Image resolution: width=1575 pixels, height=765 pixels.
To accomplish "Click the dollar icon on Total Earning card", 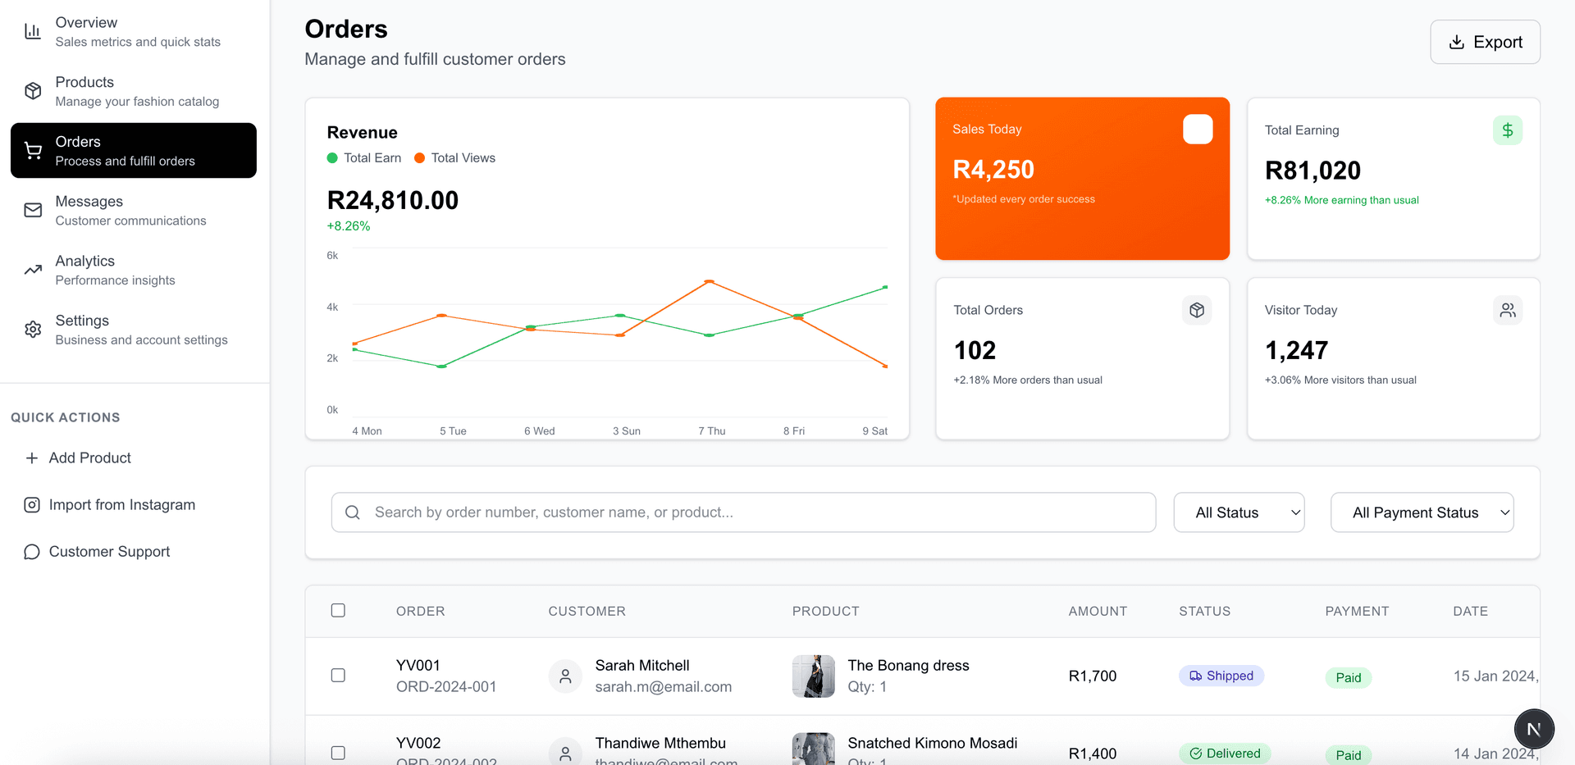I will pos(1508,130).
